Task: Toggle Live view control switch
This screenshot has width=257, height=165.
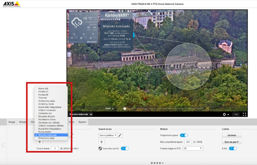Action: point(125,148)
